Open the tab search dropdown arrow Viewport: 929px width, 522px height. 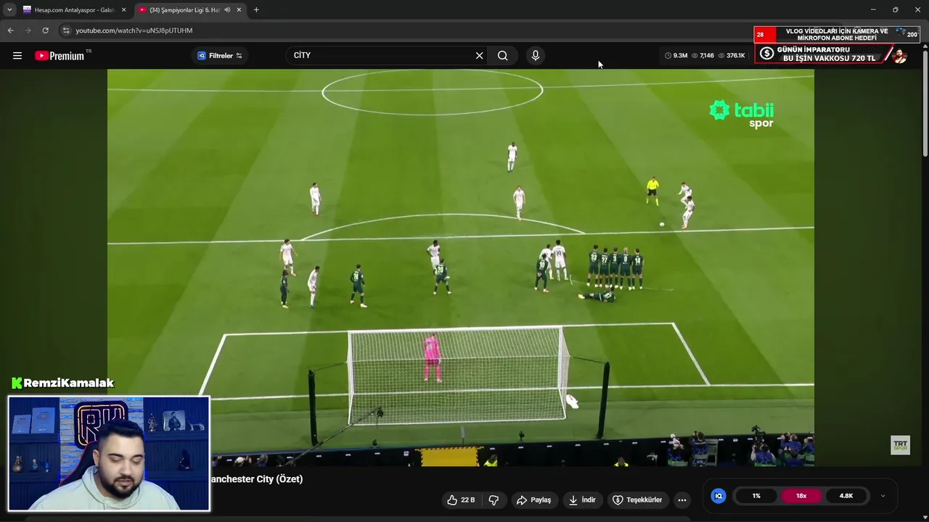point(9,10)
